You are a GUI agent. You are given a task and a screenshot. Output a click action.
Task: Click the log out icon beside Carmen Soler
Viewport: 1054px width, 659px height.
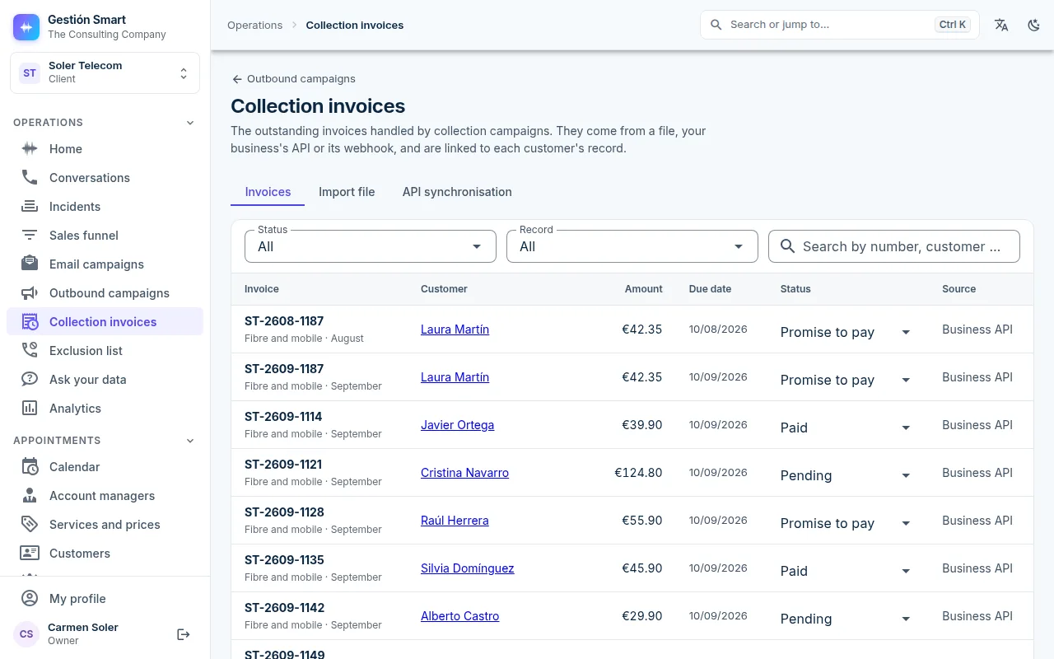184,634
